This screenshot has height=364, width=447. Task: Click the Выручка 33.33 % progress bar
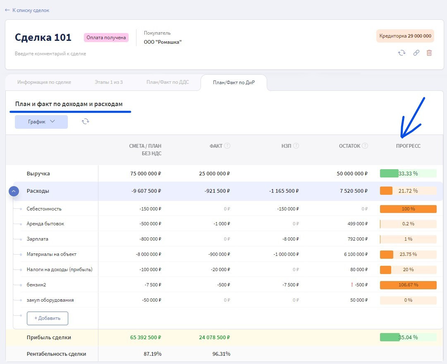tap(408, 173)
